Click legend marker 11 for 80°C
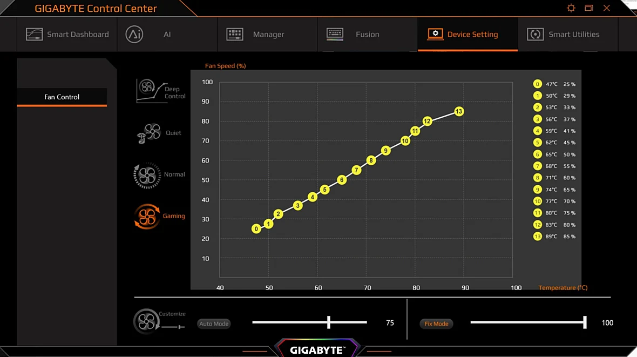This screenshot has height=357, width=637. click(x=537, y=213)
